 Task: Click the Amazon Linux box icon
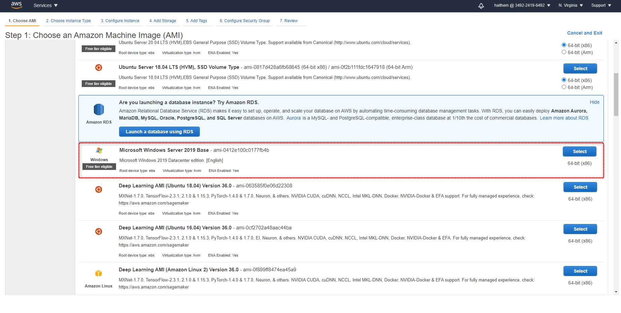(x=99, y=273)
